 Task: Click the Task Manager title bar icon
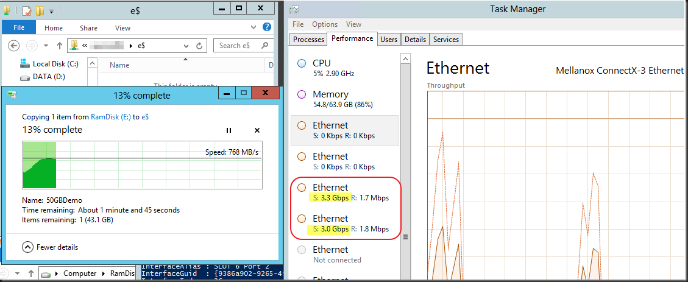[295, 9]
